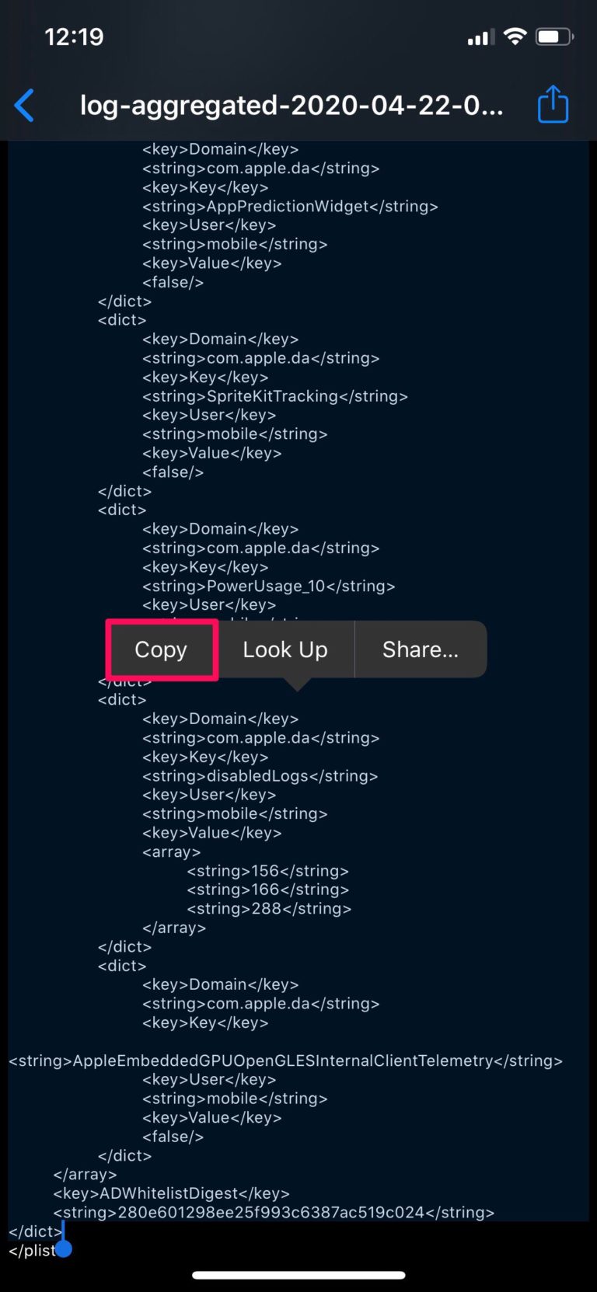Tap the AppPredictionWidget string line
Image resolution: width=597 pixels, height=1292 pixels.
[x=290, y=206]
